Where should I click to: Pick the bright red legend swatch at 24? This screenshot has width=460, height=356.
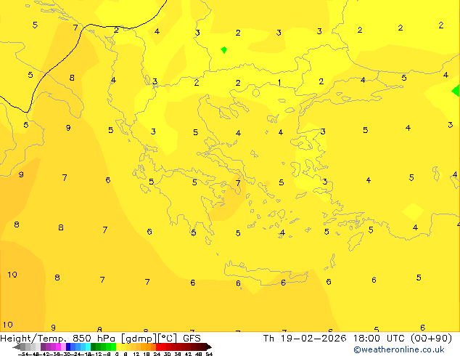pyautogui.click(x=158, y=347)
